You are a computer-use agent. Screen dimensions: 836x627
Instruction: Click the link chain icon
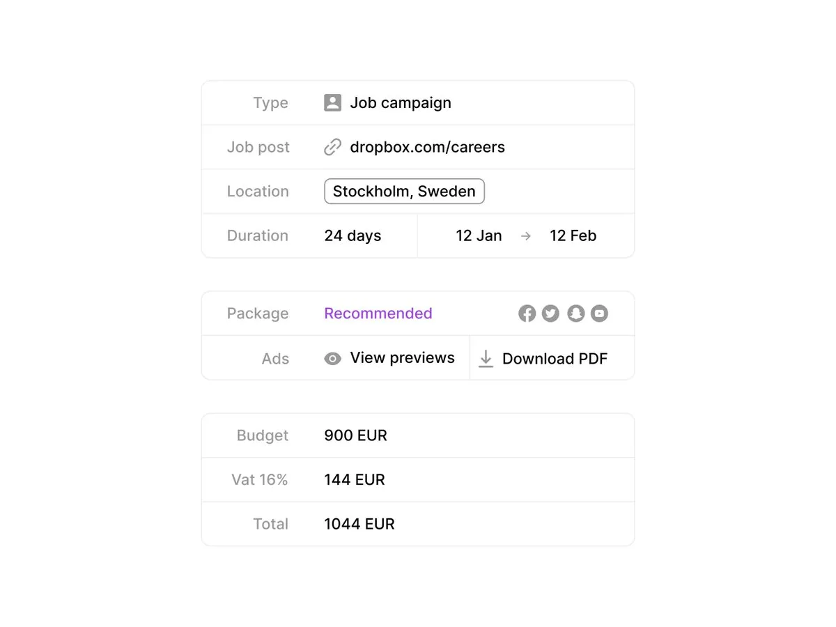333,147
